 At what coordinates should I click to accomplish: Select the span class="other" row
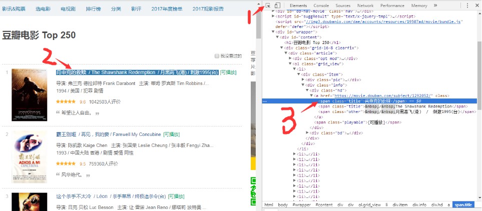click(x=397, y=112)
